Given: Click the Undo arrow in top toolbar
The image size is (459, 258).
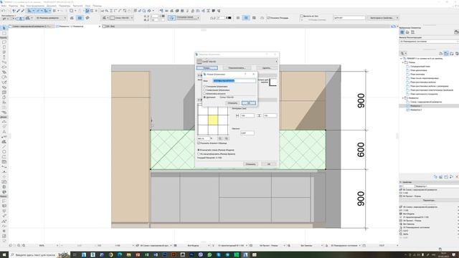Looking at the screenshot, I should [x=3, y=11].
